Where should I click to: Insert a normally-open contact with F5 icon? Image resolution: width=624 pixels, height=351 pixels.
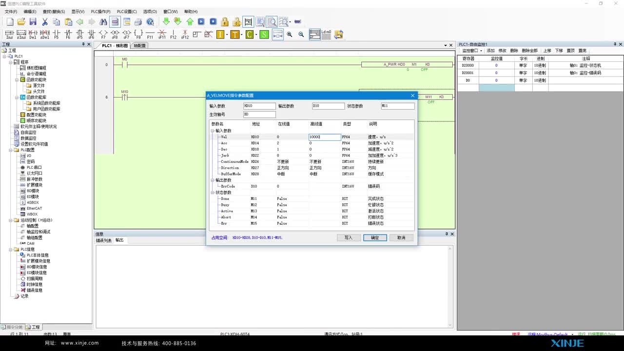(56, 34)
